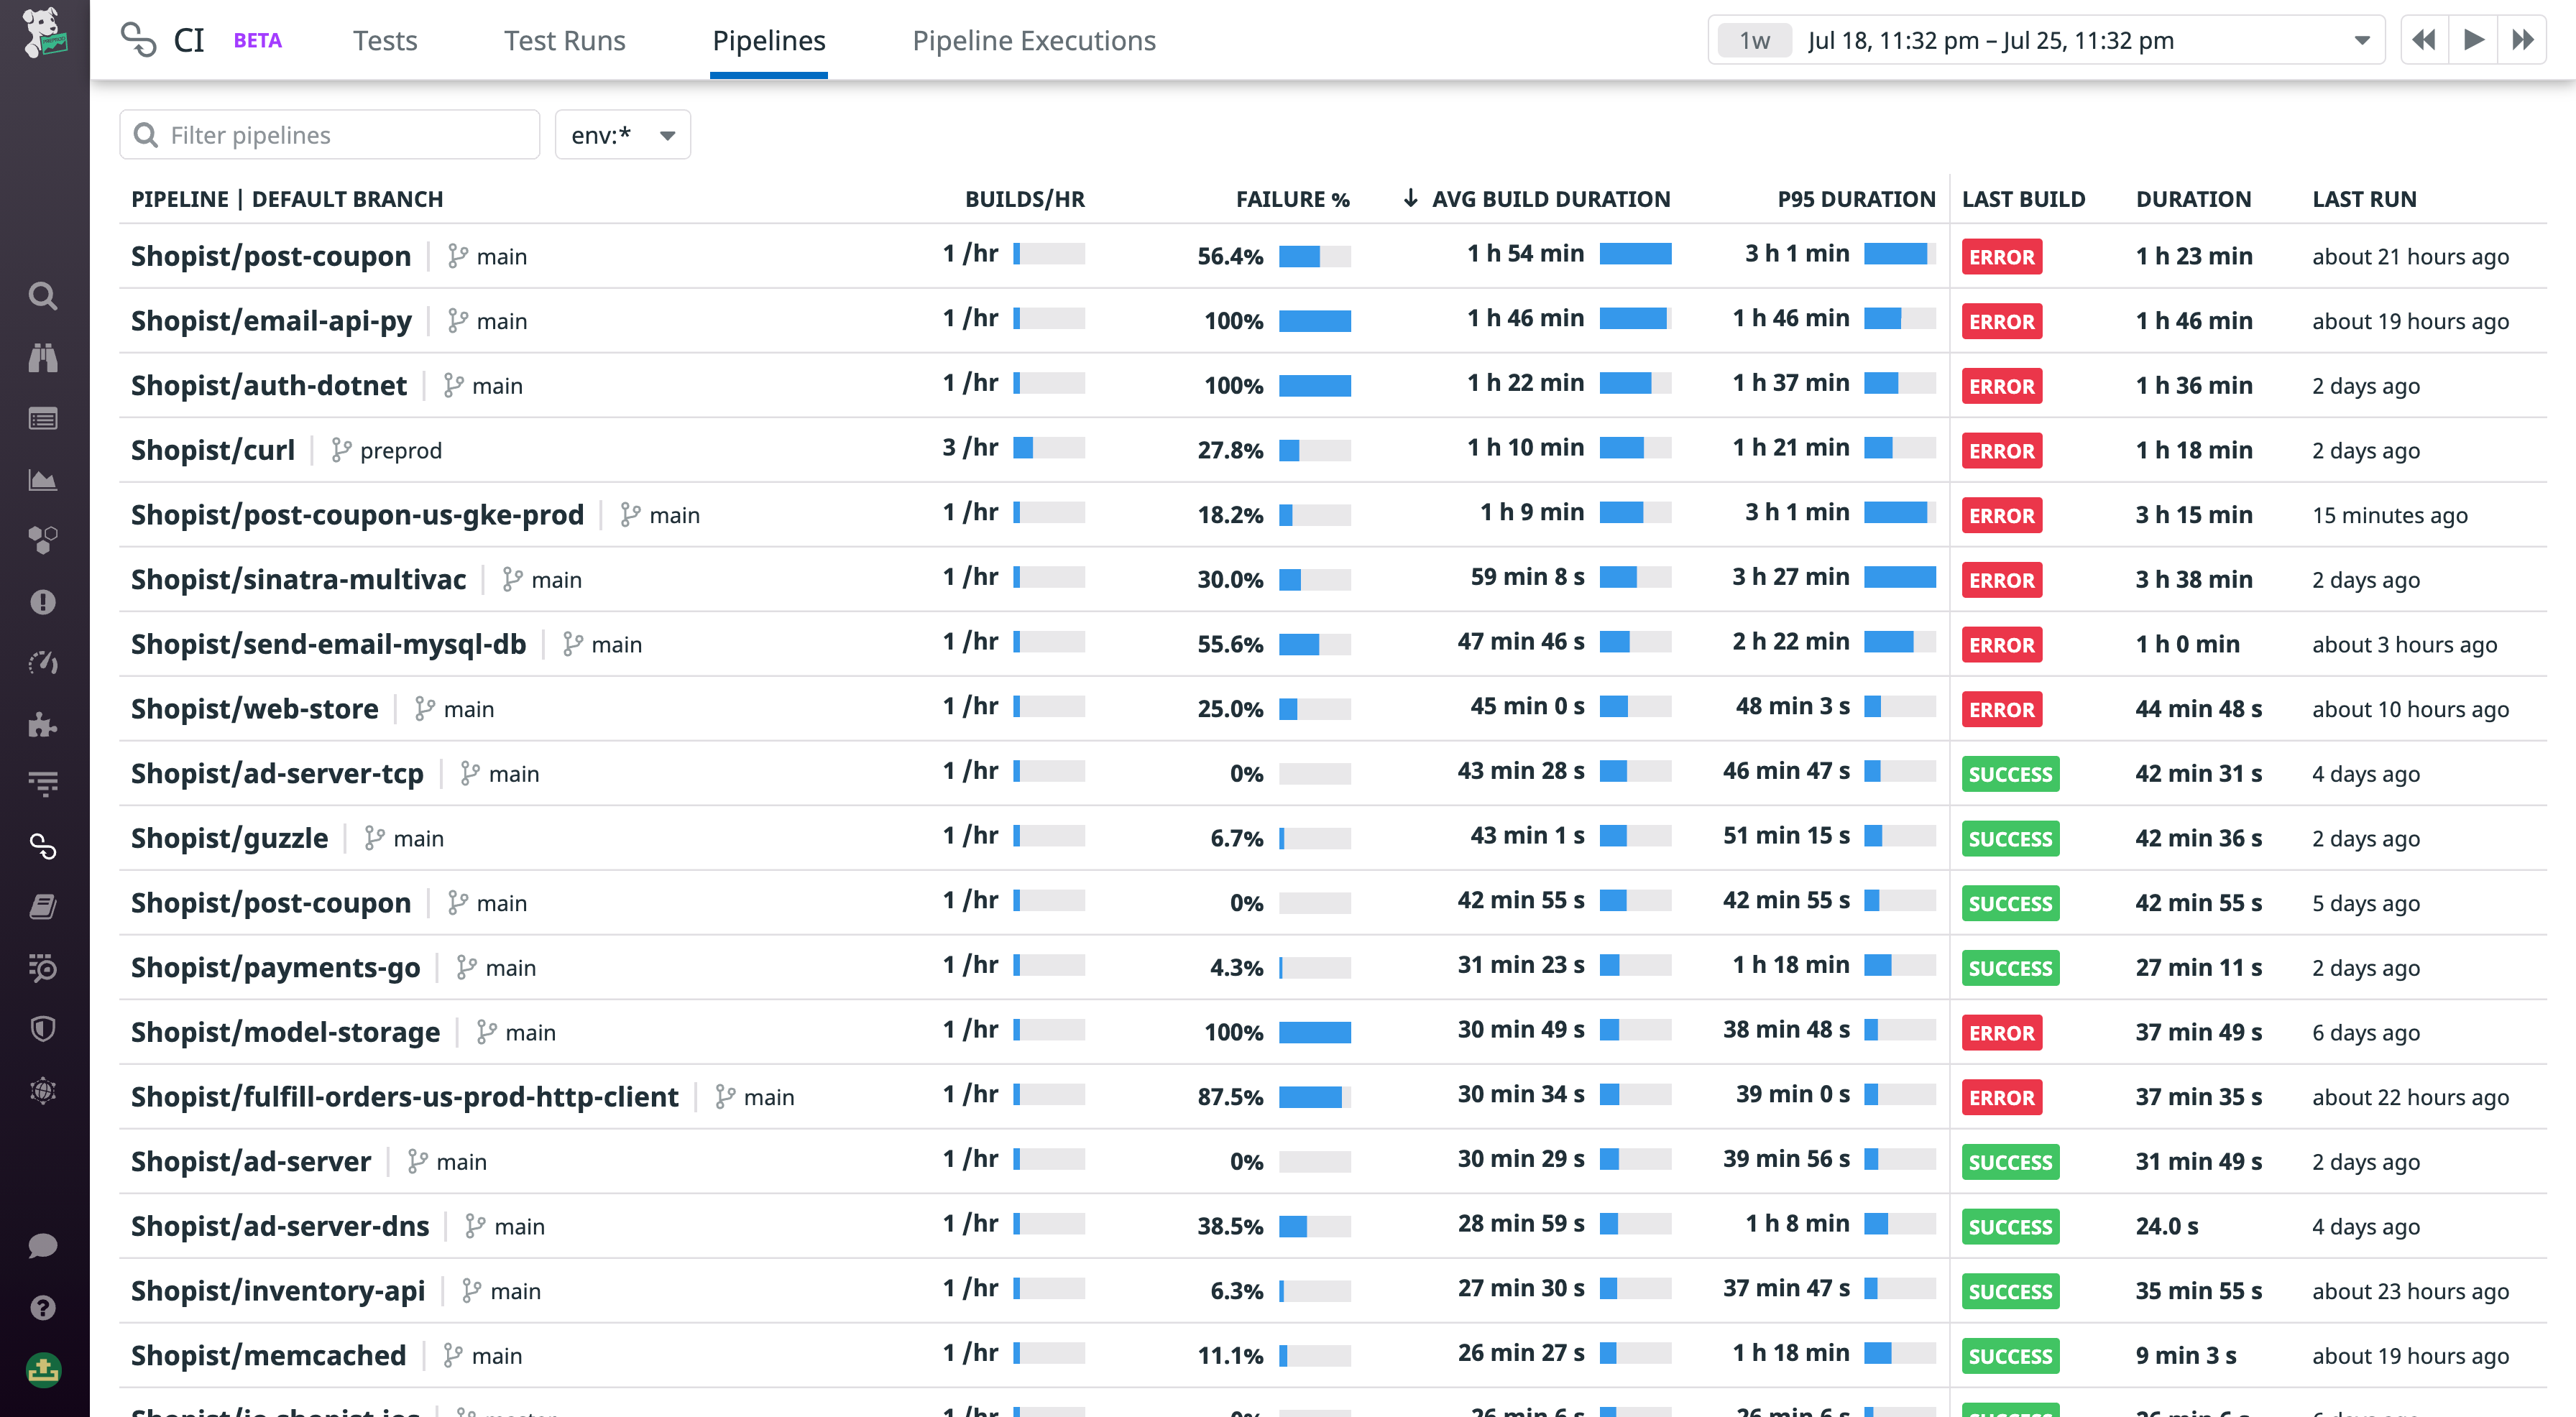This screenshot has height=1417, width=2576.
Task: Switch to the Test Runs tab
Action: point(565,40)
